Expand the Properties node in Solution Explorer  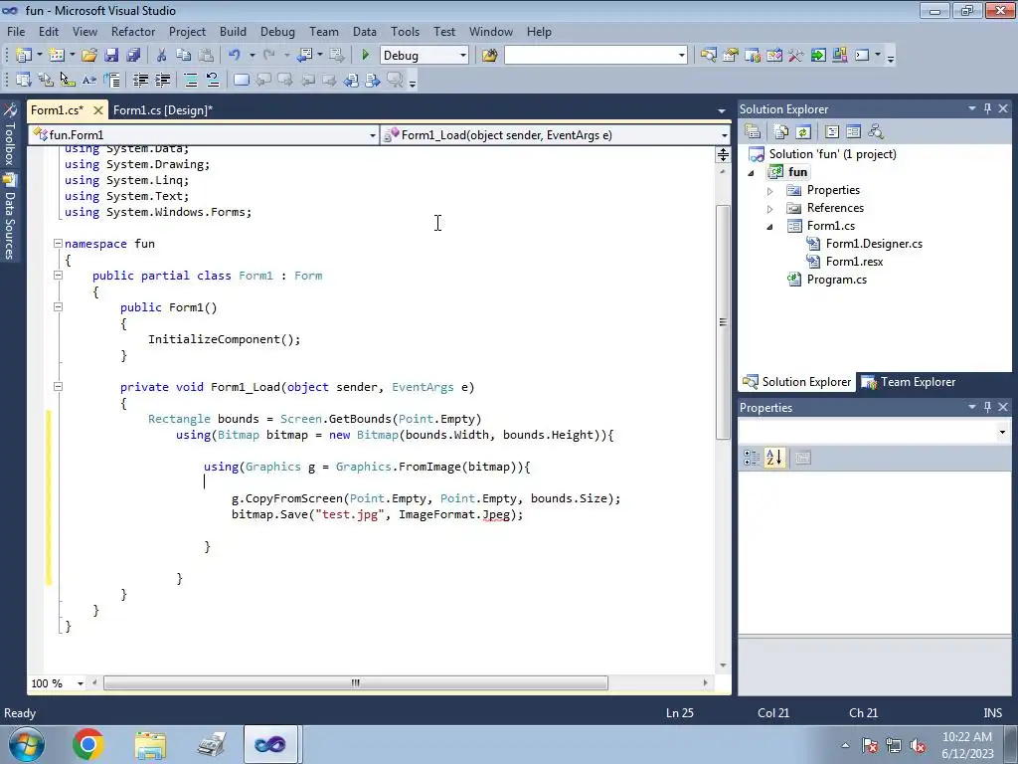(770, 190)
